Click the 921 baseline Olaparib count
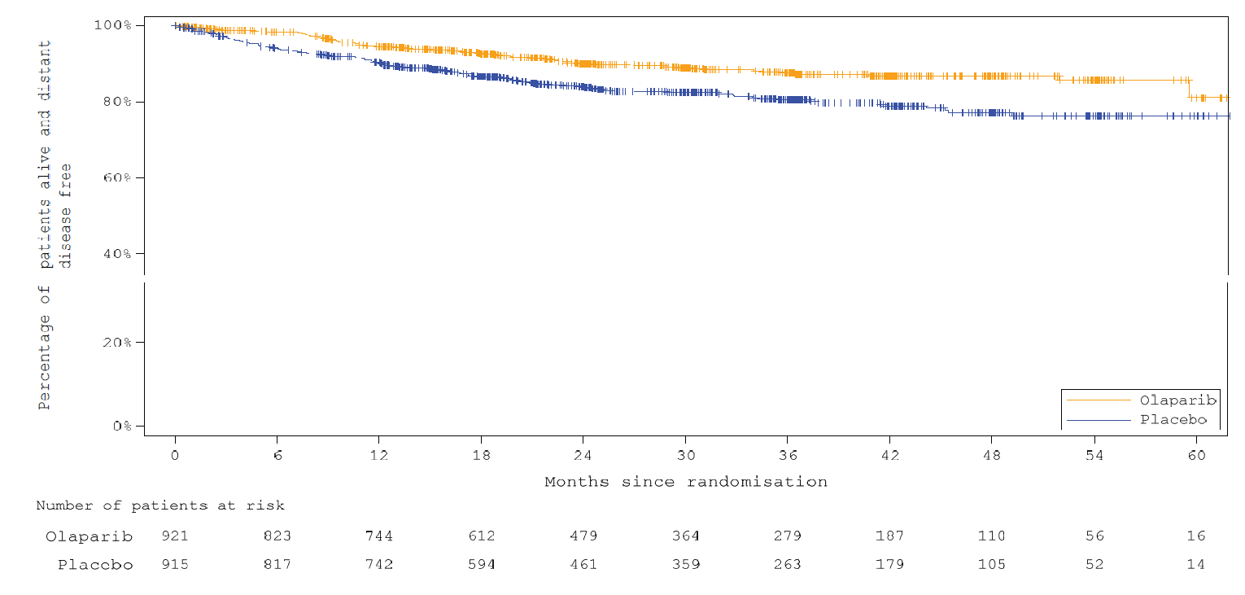The image size is (1245, 595). (176, 536)
